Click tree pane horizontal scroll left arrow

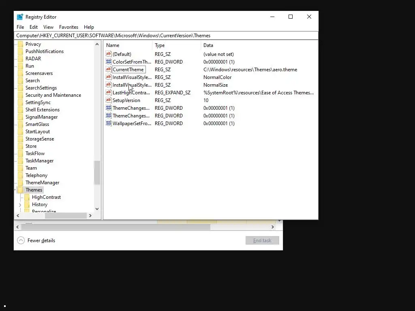click(18, 215)
